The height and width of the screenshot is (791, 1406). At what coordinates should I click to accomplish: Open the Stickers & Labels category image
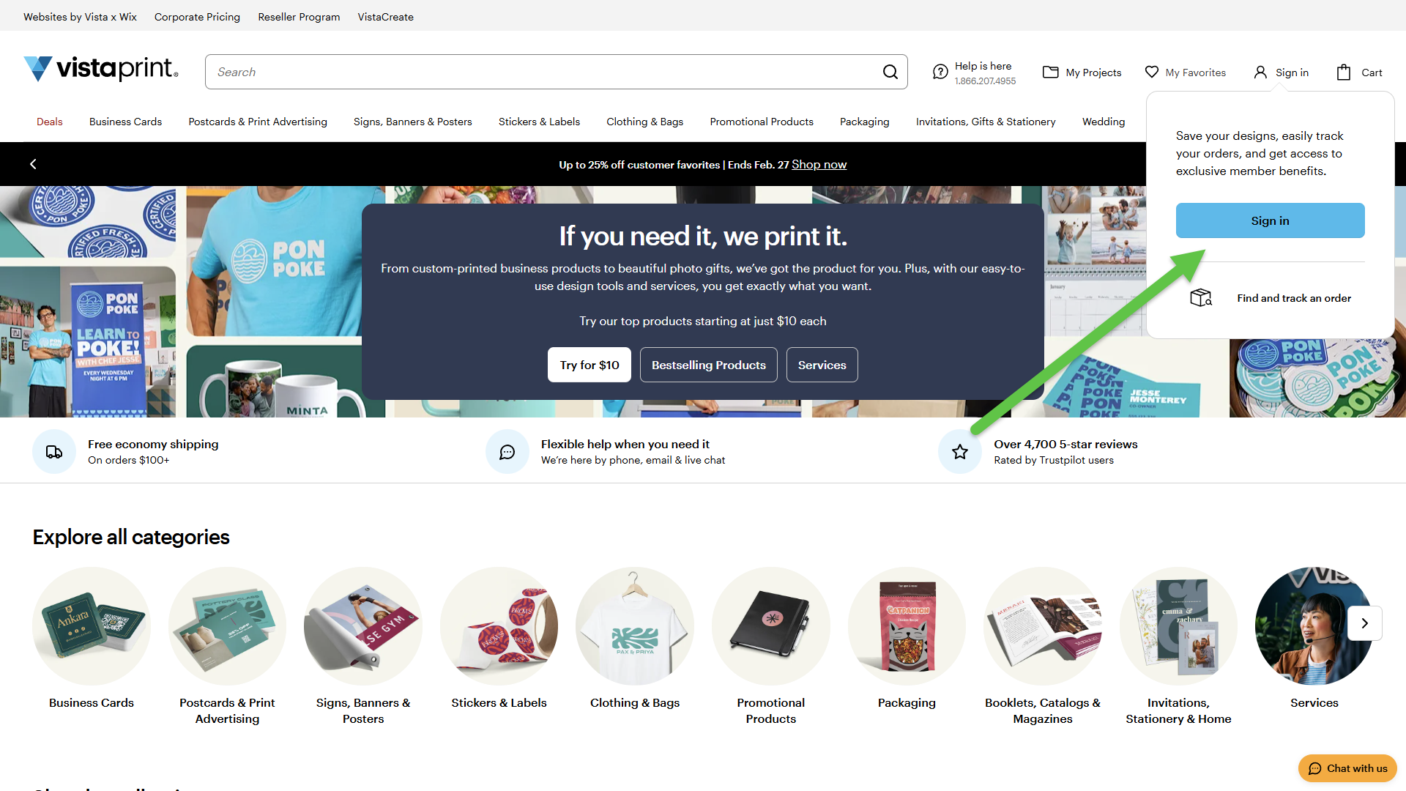(499, 626)
